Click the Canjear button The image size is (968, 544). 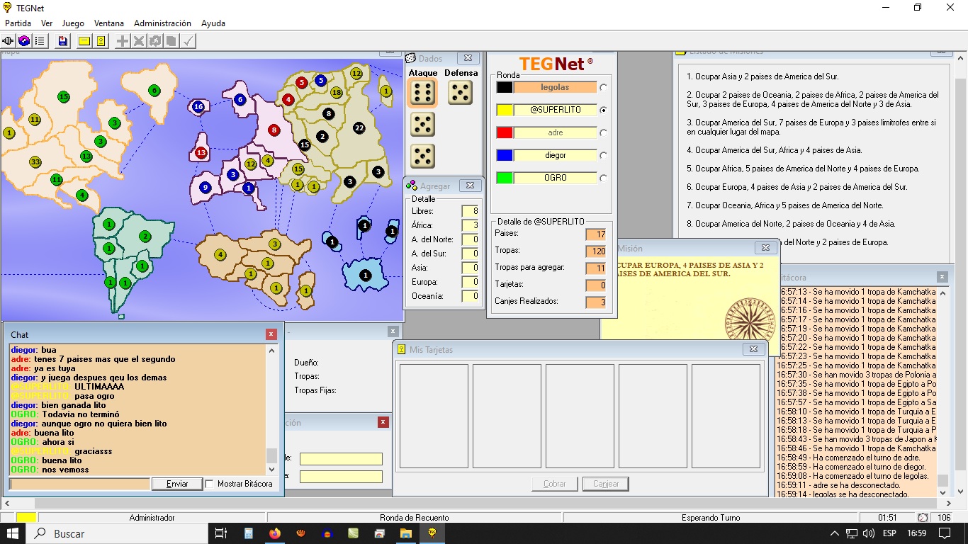605,484
